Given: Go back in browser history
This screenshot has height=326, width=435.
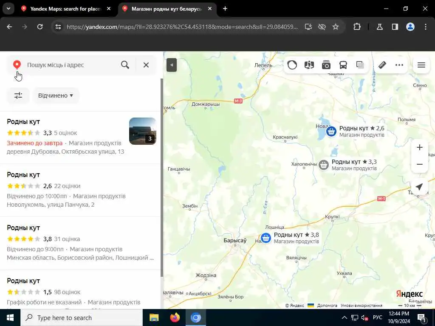Looking at the screenshot, I should point(9,27).
